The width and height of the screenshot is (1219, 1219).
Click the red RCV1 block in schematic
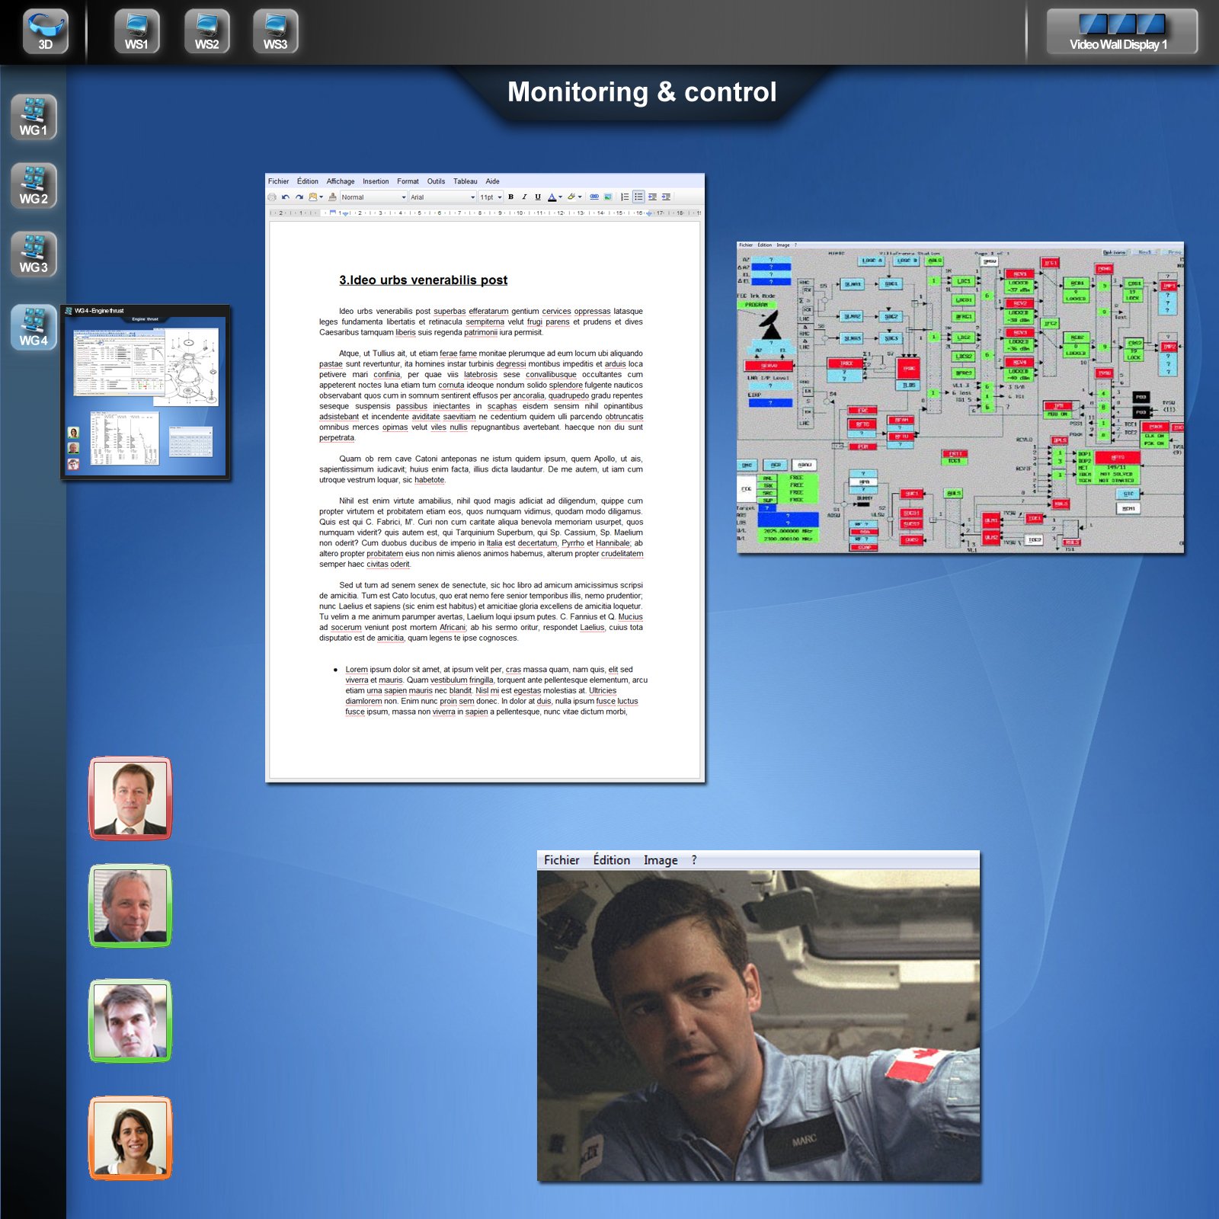1019,274
